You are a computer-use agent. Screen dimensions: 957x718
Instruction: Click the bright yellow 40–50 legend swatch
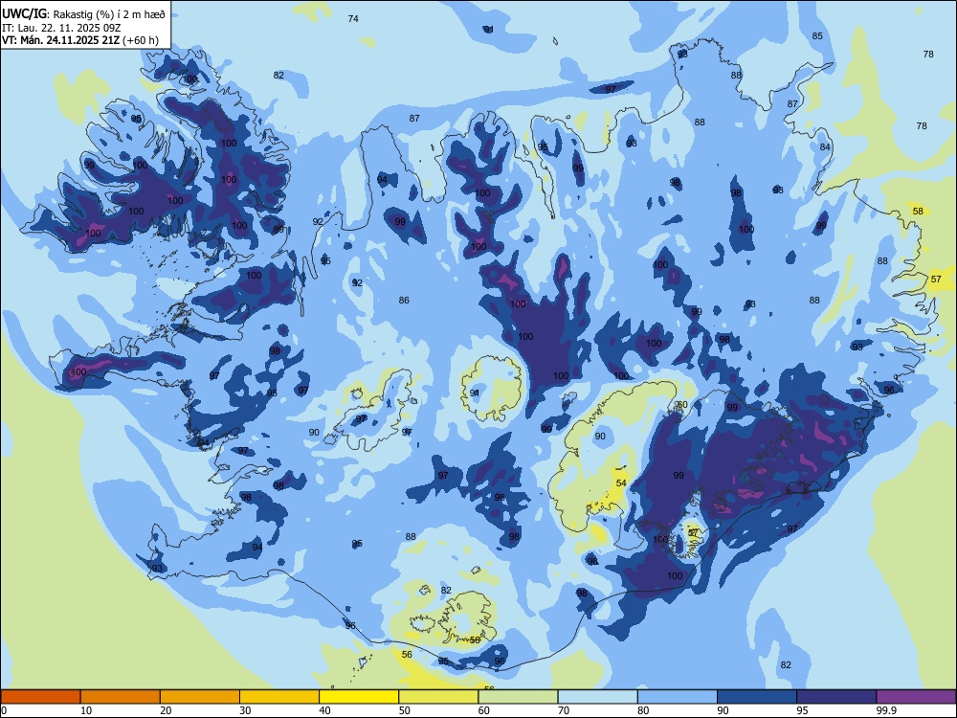coord(359,697)
